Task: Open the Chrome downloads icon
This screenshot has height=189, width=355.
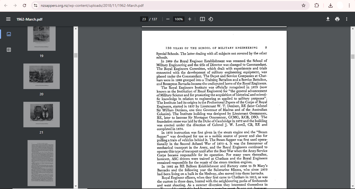Action: tap(330, 5)
